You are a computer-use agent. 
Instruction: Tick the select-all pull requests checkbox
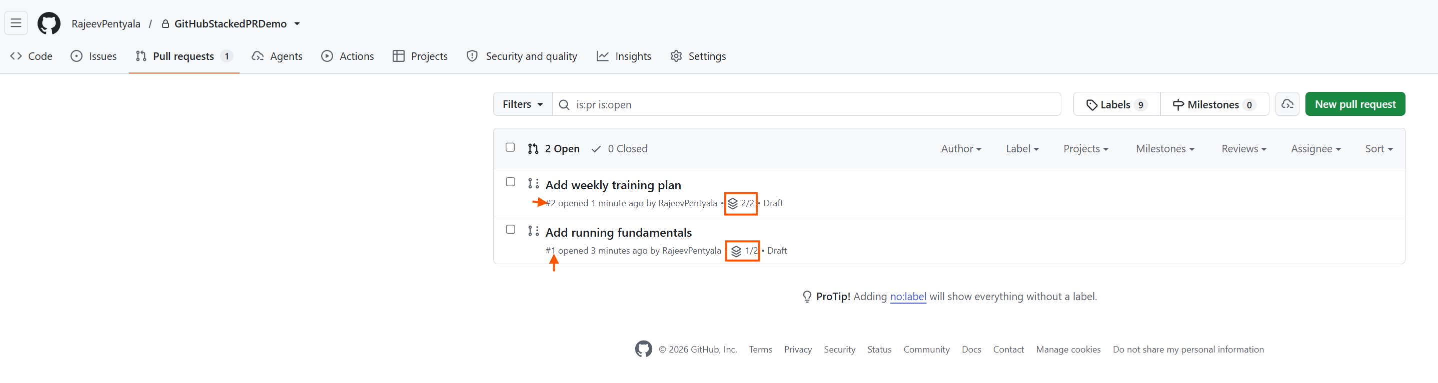[510, 147]
